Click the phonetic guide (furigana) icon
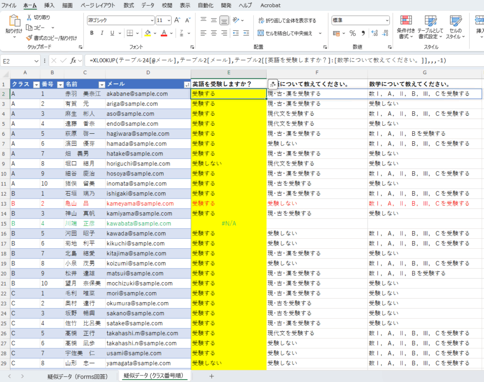The height and width of the screenshot is (382, 484). pyautogui.click(x=181, y=33)
